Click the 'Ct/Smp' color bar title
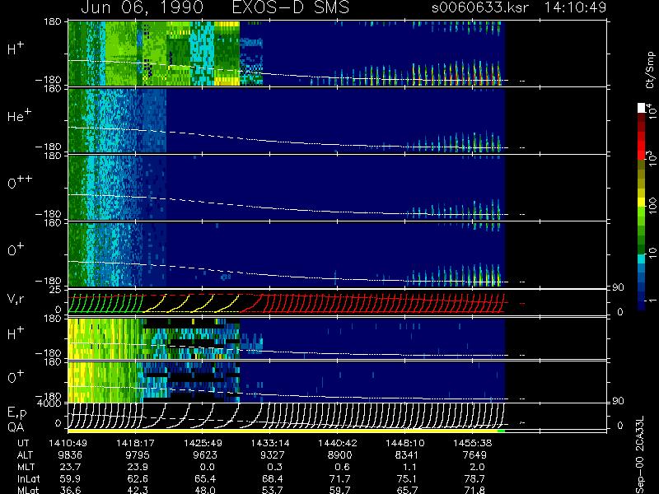This screenshot has width=659, height=494. tap(650, 70)
